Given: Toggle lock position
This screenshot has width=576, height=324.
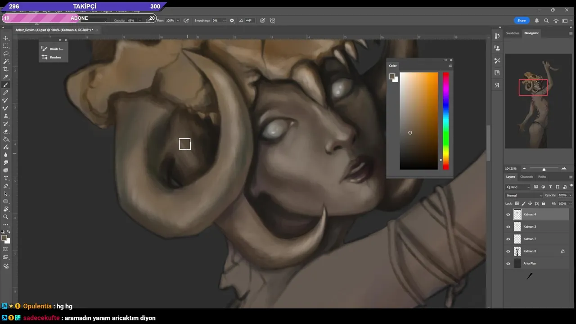Looking at the screenshot, I should pos(530,204).
